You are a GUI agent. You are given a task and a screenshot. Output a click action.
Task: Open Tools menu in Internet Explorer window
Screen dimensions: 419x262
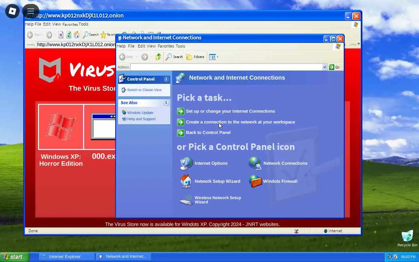pos(83,24)
